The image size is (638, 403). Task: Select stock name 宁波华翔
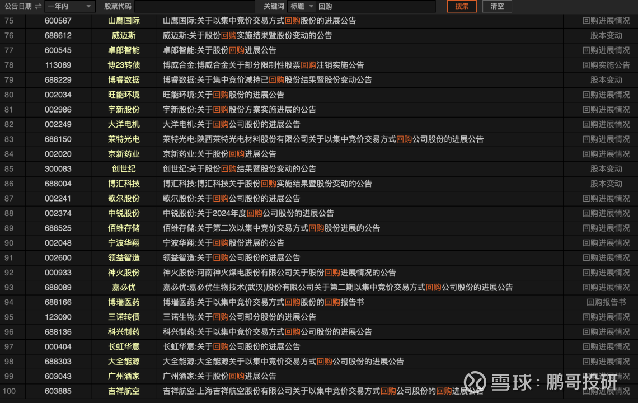click(124, 243)
